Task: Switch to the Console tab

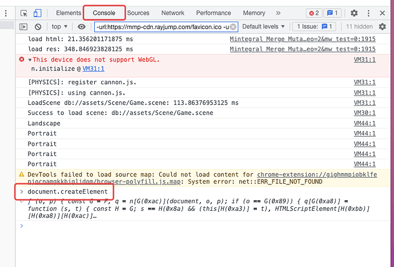Action: [104, 13]
